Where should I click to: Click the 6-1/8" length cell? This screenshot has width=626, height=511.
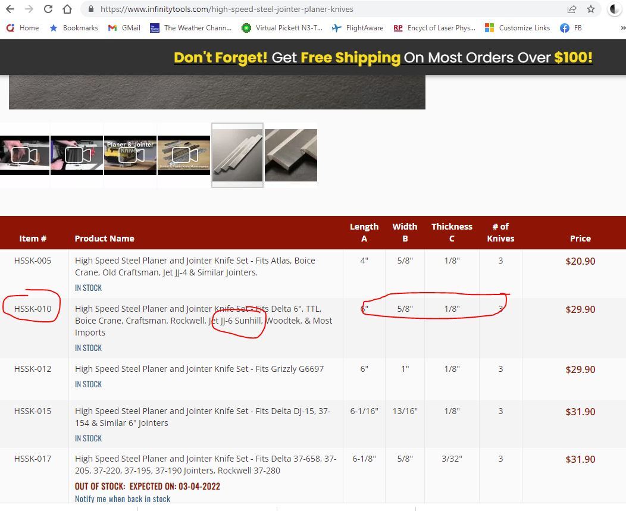point(364,459)
